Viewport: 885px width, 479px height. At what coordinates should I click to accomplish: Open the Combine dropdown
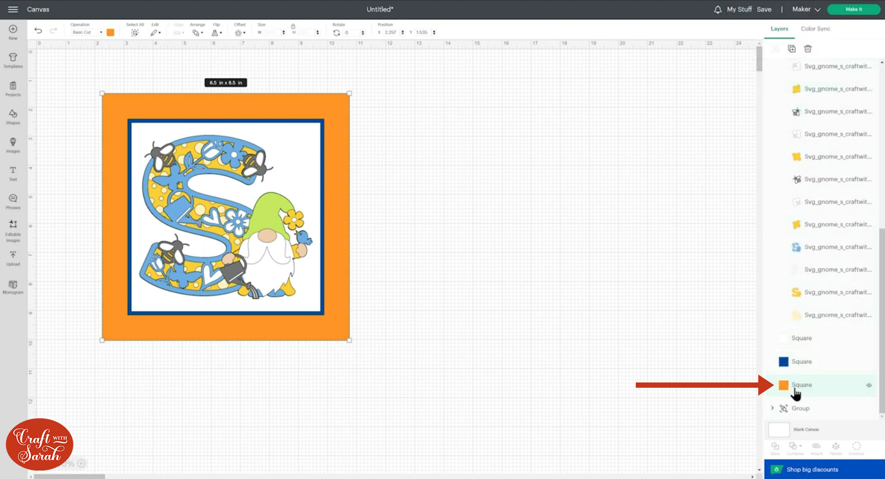[x=795, y=448]
